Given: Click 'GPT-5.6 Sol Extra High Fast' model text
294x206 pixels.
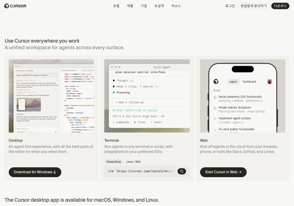Looking at the screenshot, I should coord(135,116).
